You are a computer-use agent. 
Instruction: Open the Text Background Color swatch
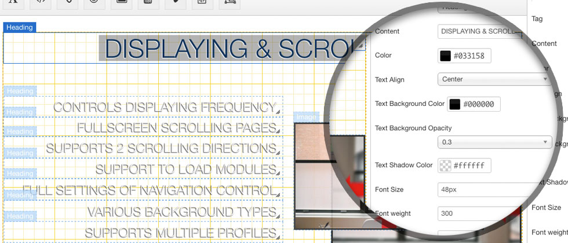tap(454, 105)
